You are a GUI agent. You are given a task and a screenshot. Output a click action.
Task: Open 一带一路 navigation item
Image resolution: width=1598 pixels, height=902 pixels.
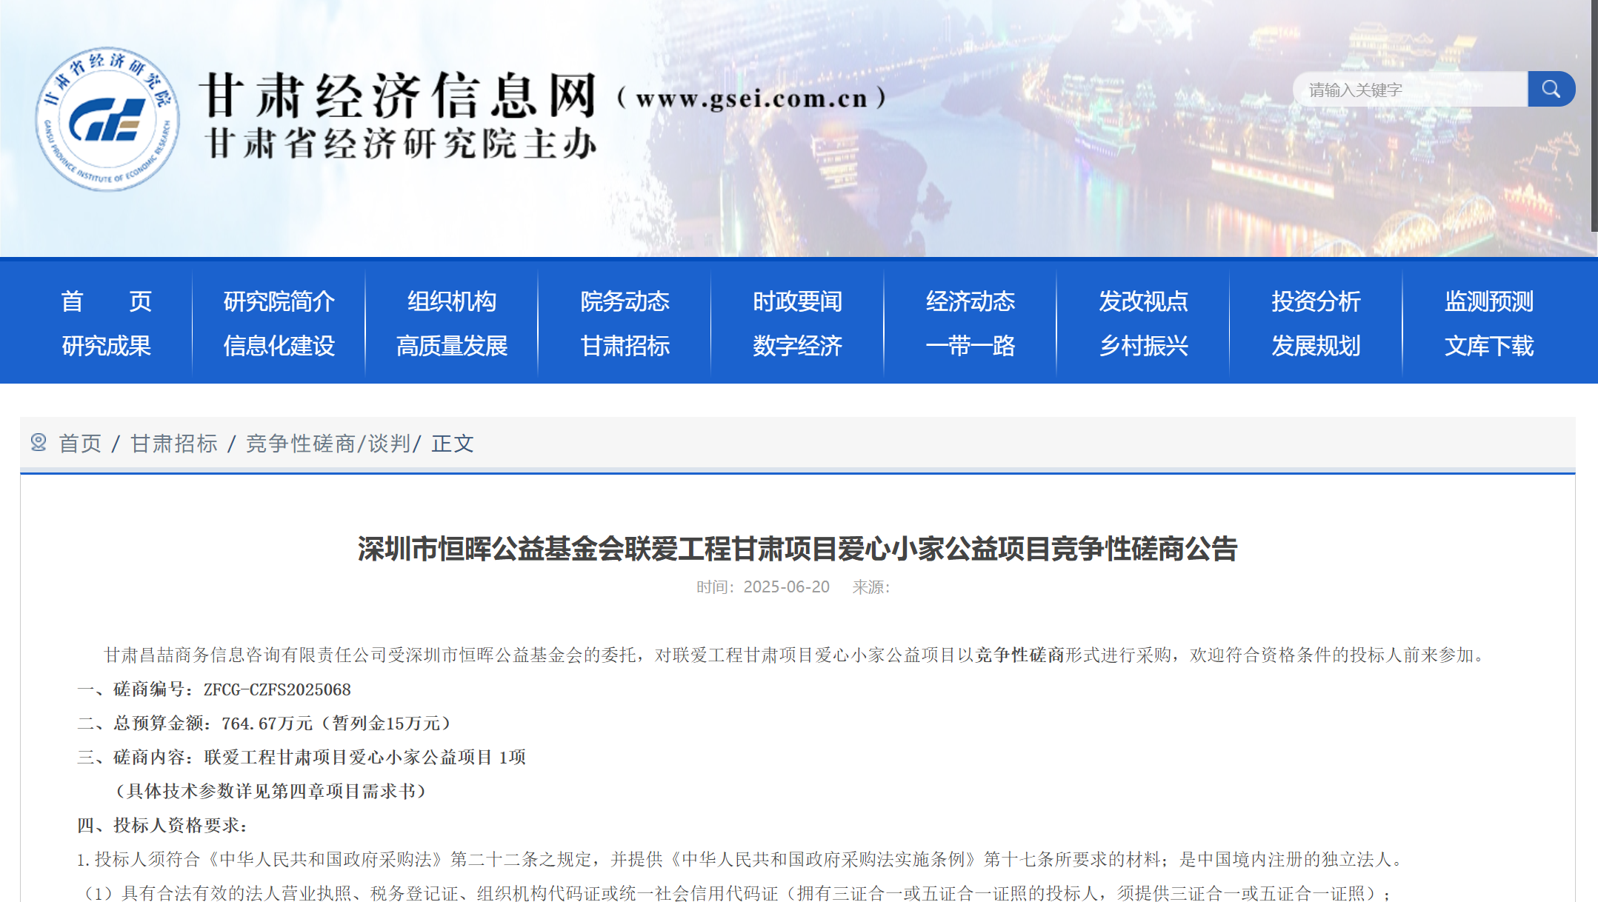[971, 346]
